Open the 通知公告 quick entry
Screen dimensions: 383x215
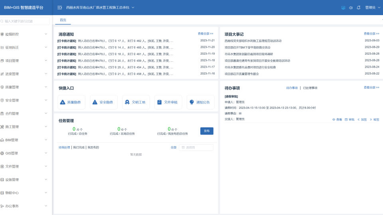200,102
